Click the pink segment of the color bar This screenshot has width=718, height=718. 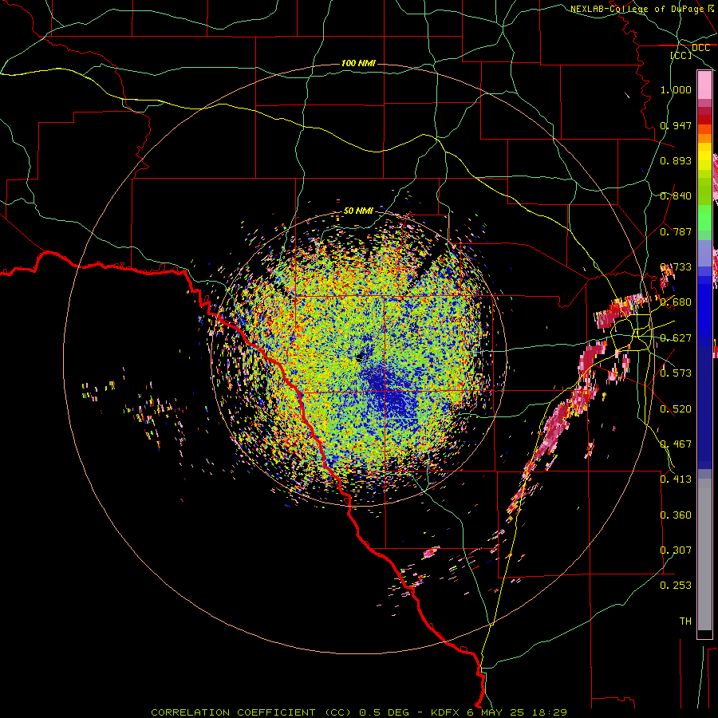[x=704, y=85]
